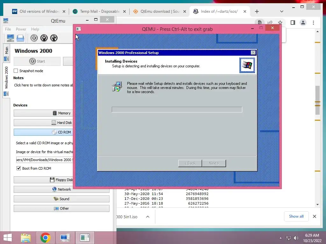Click the restart machine icon in QtEmu toolbar
The height and width of the screenshot is (244, 326).
pos(53,38)
